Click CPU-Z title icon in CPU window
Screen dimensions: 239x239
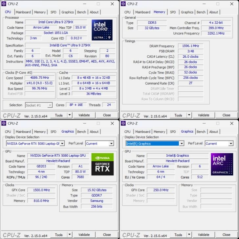tap(4, 4)
